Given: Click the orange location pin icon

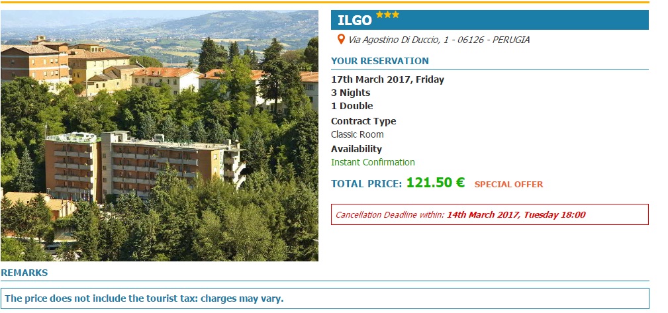Looking at the screenshot, I should click(341, 40).
